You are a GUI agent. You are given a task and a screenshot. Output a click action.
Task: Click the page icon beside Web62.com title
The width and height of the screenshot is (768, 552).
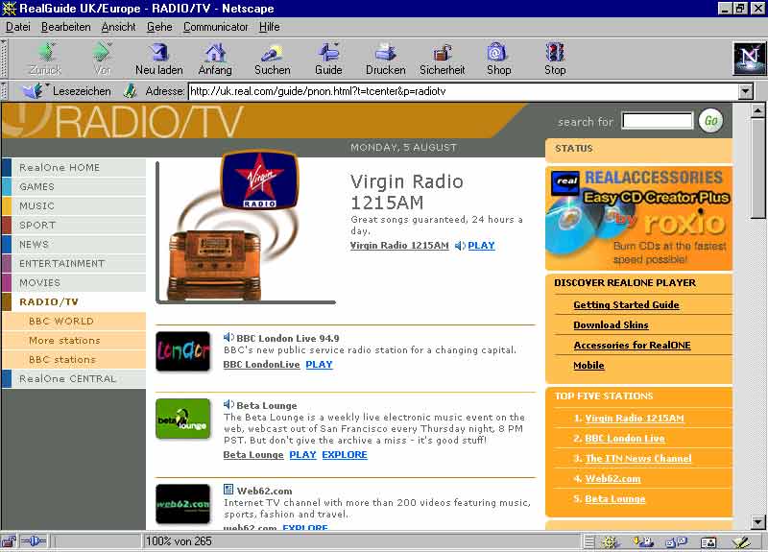click(228, 490)
